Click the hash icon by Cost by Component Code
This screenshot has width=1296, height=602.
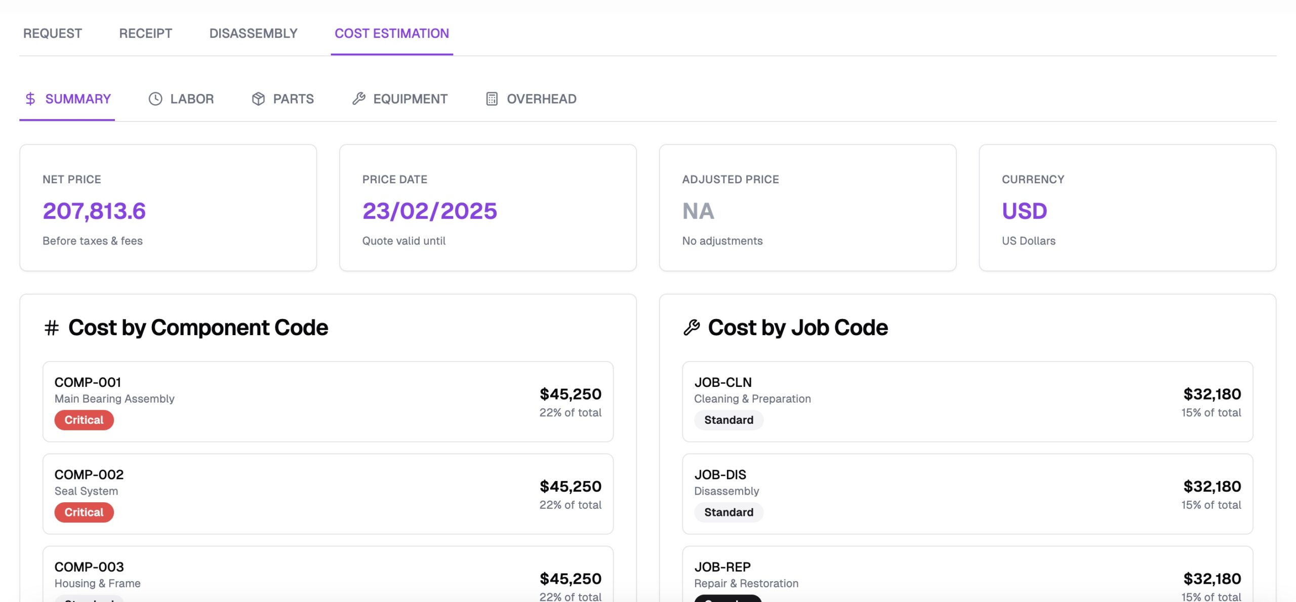51,328
